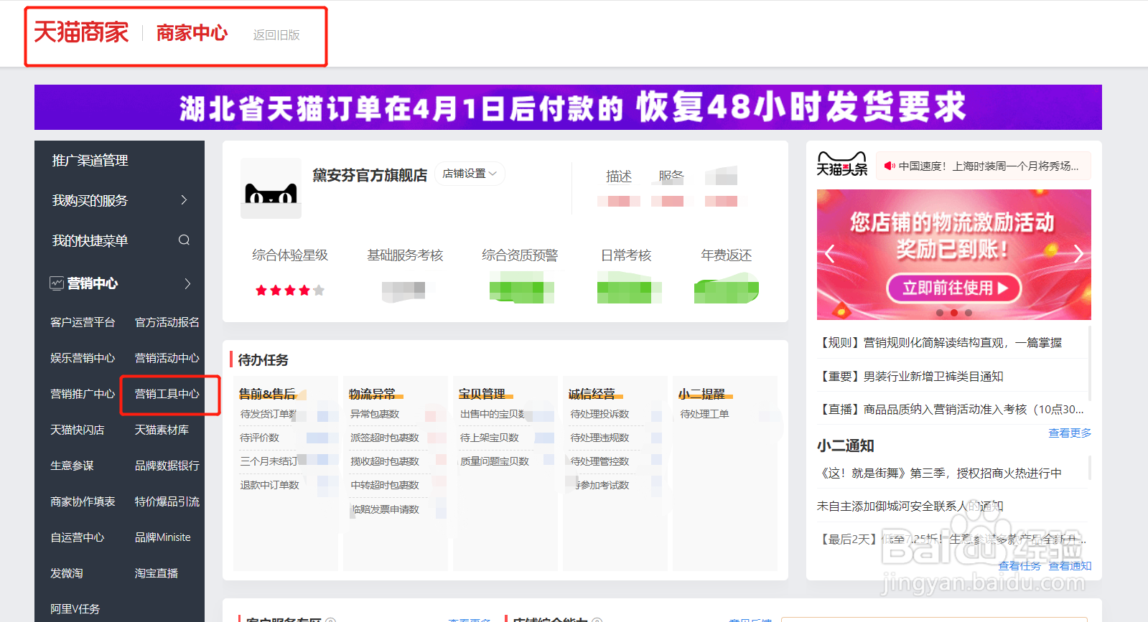1148x622 pixels.
Task: Select the second carousel dot indicator
Action: click(954, 313)
